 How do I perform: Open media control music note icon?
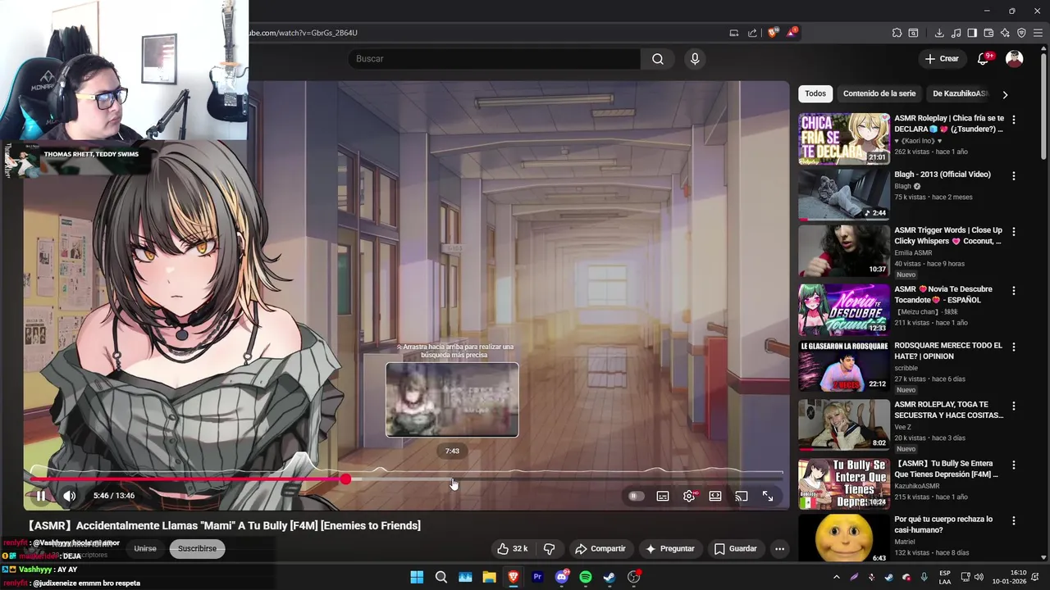click(956, 33)
